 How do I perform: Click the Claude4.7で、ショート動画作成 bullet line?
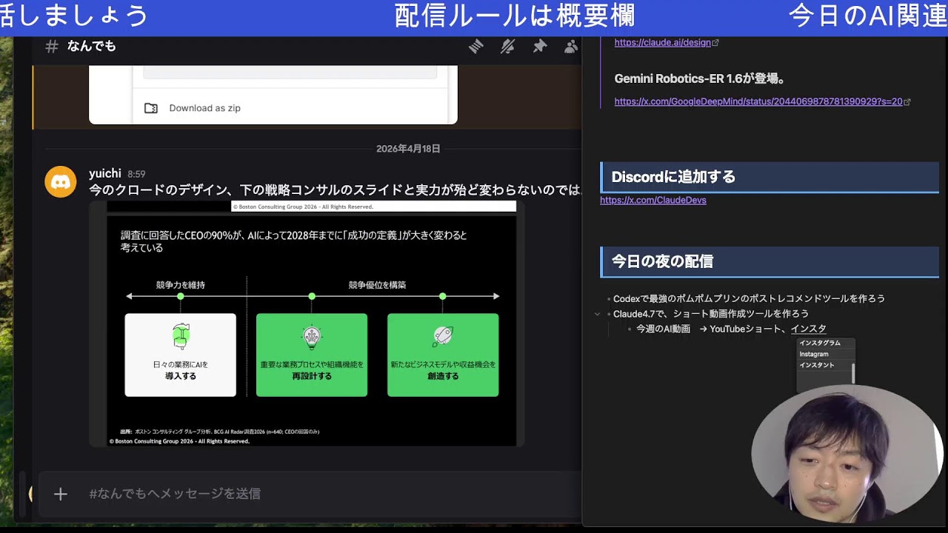tap(711, 314)
